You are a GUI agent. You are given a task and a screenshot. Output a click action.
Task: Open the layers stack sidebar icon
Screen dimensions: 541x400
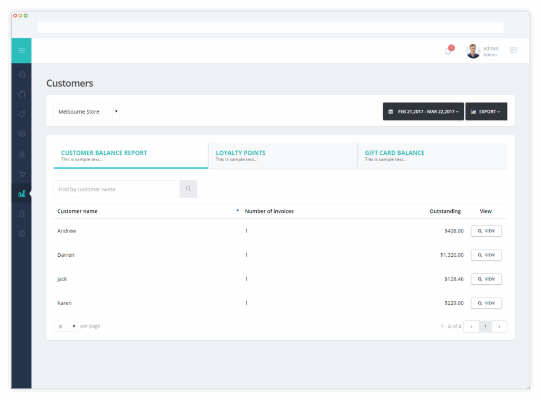coord(22,134)
